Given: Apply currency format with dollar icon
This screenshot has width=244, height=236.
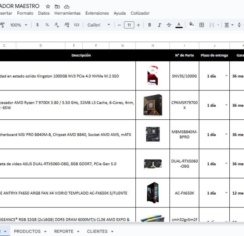Looking at the screenshot, I should 37,25.
